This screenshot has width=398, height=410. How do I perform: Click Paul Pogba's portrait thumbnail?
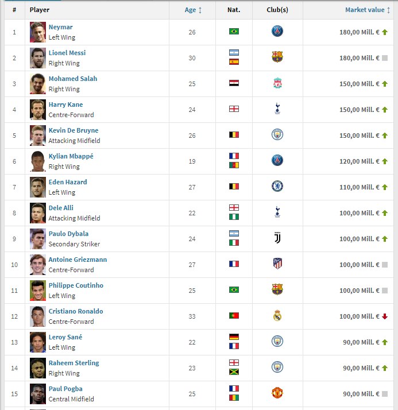coord(38,394)
